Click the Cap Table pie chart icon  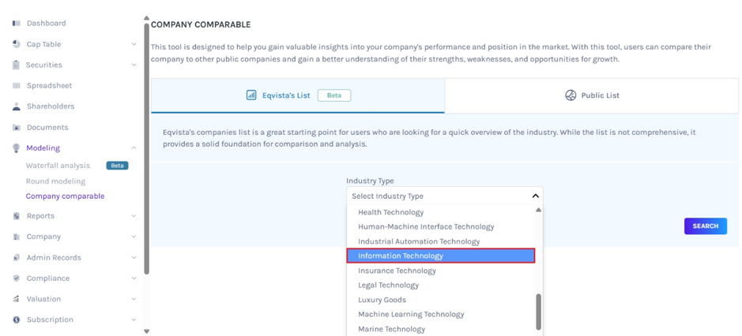click(x=17, y=44)
